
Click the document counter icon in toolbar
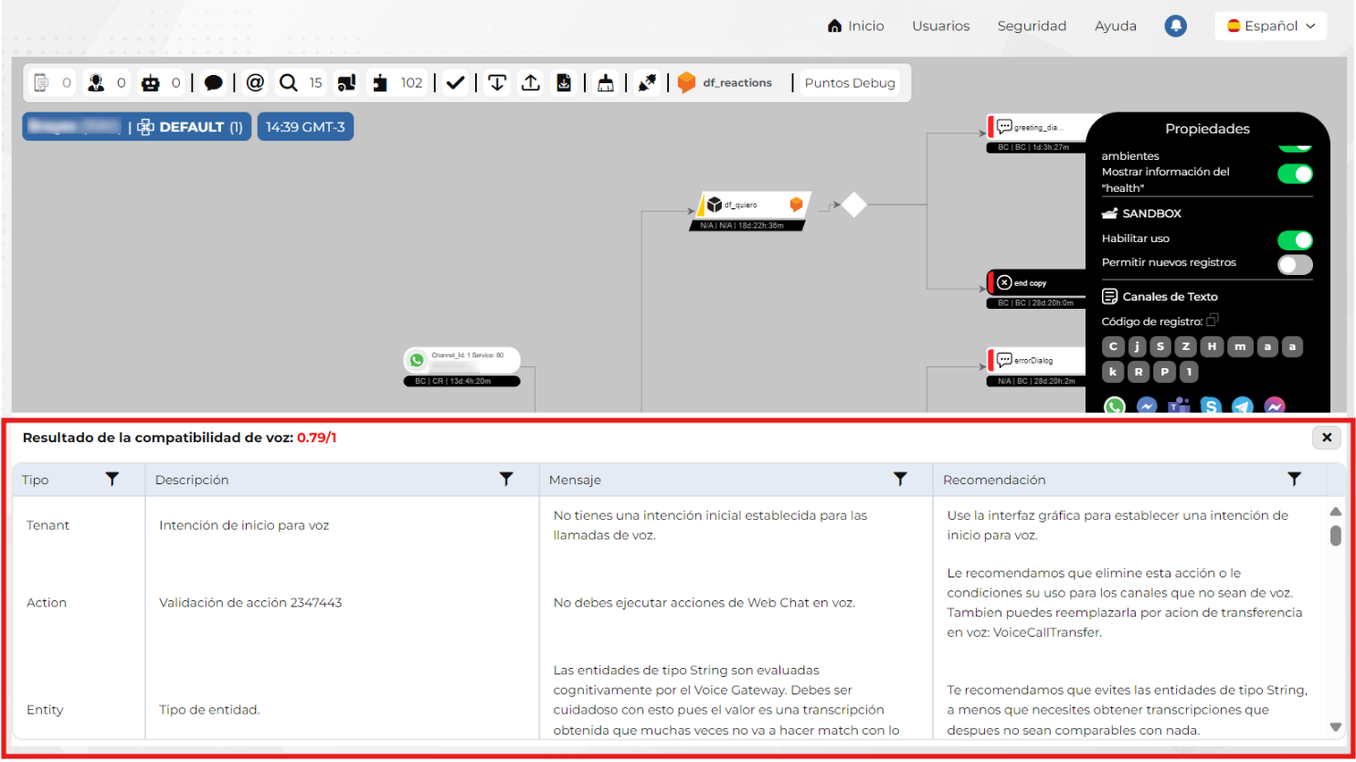(41, 83)
